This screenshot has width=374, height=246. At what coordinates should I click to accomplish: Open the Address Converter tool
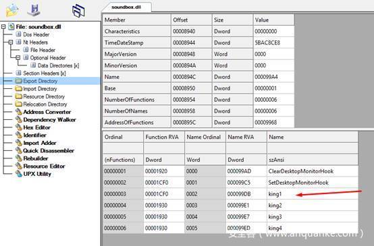click(47, 112)
